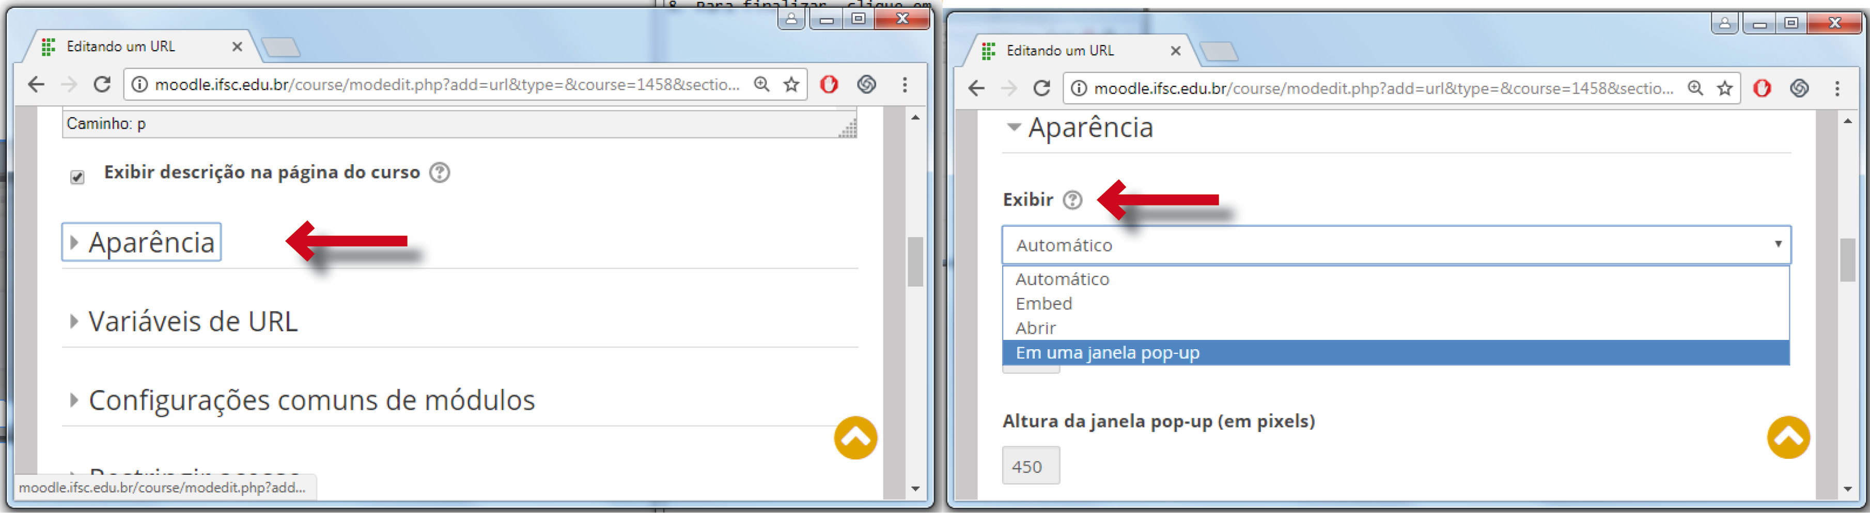Open Chrome three-dot menu in right window
The width and height of the screenshot is (1870, 513).
[x=1837, y=88]
